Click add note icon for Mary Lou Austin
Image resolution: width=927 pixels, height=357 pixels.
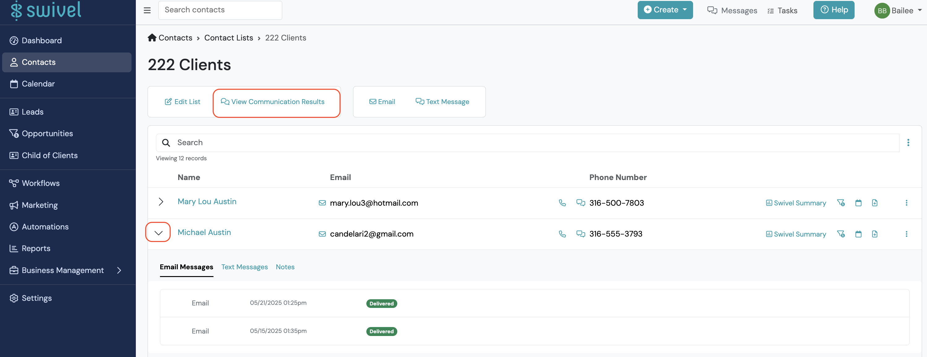[x=874, y=203]
